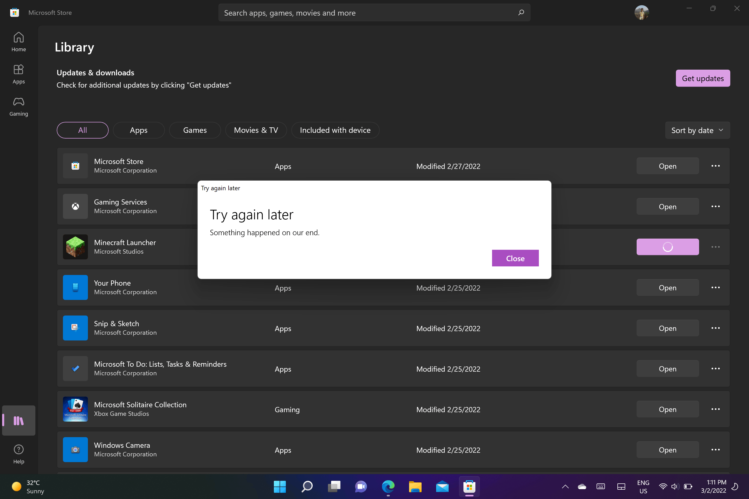Switch to Movies & TV filter
749x499 pixels.
click(x=256, y=130)
